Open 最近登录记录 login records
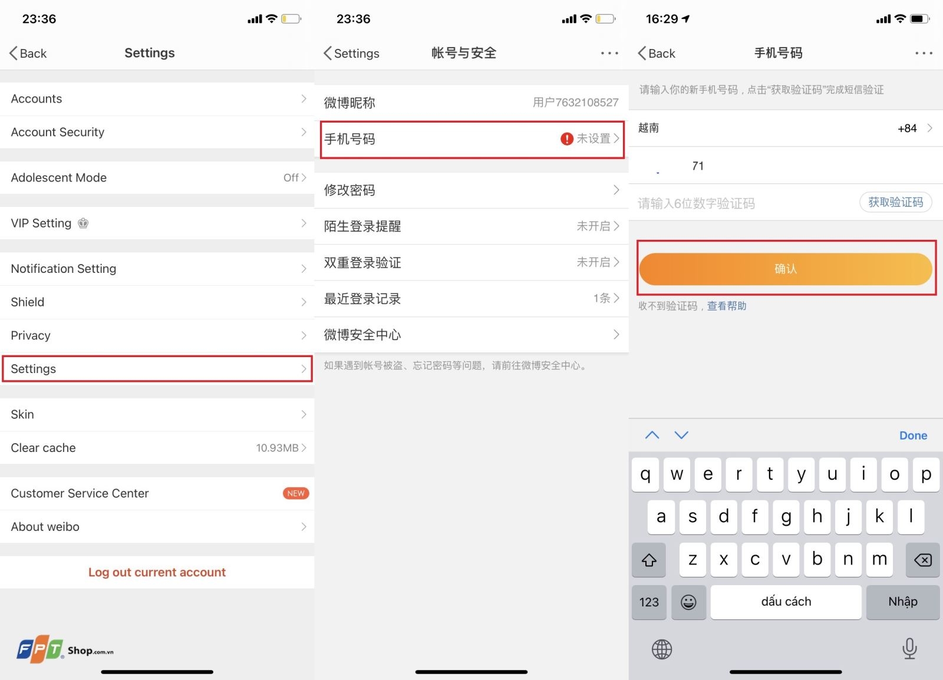Screen dimensions: 943x680 [x=471, y=299]
